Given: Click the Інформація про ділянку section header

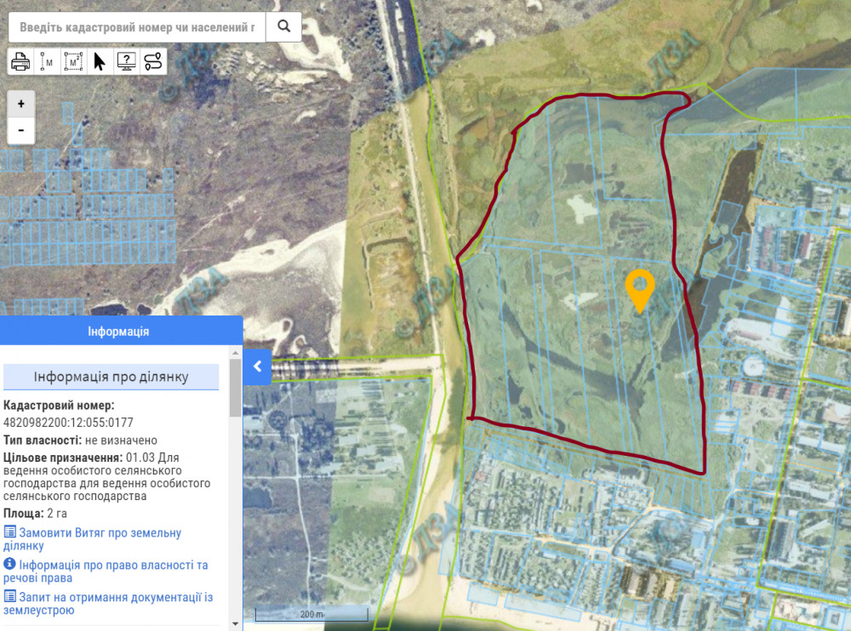Looking at the screenshot, I should click(111, 377).
